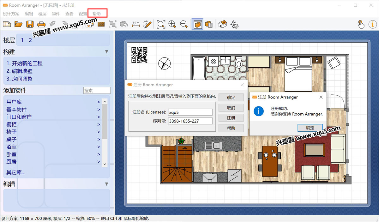Click the object list scrollbar up arrow
Screen dimensions: 379x222
coord(105,101)
